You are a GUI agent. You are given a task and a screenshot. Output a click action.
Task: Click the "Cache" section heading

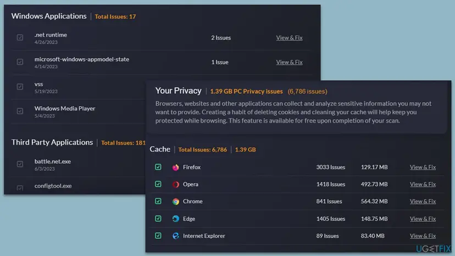coord(160,149)
